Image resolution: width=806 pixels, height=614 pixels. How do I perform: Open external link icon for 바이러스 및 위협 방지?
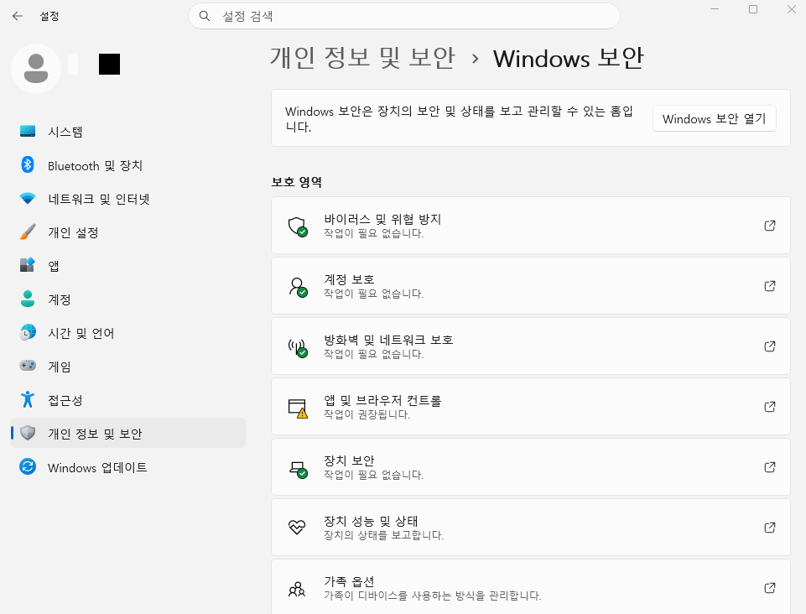coord(769,226)
